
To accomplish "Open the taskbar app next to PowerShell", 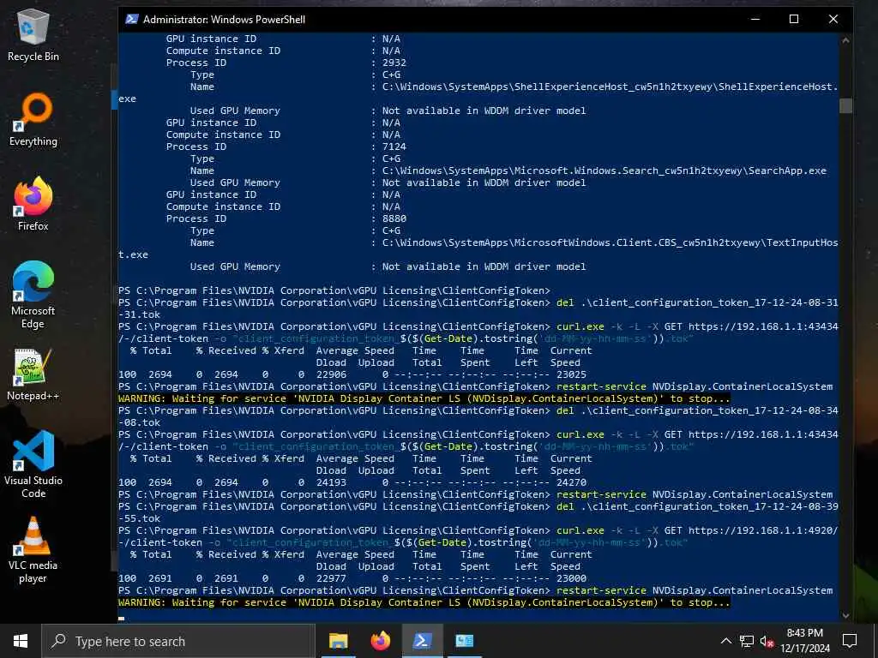I will (x=464, y=641).
